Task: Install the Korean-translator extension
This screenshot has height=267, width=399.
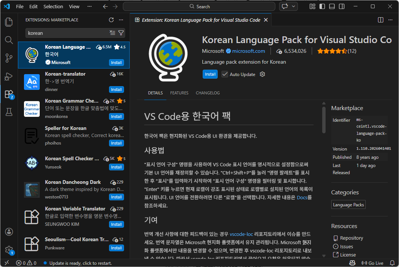Action: click(116, 89)
